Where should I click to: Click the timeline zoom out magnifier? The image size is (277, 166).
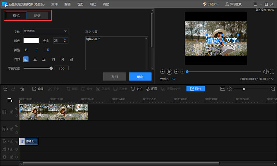click(229, 89)
